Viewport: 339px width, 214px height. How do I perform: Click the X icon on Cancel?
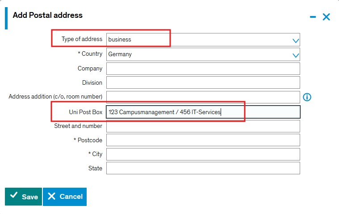(52, 196)
